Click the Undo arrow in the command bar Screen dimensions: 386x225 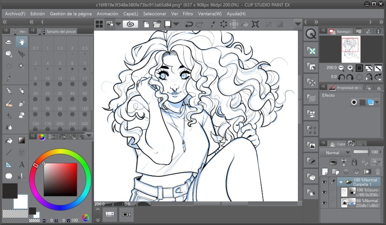[x=188, y=24]
